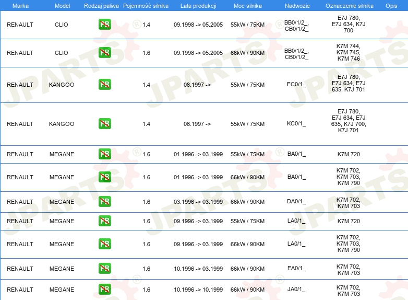Click the fuel icon in the Megane DA0/1_ row
The width and height of the screenshot is (408, 300).
click(x=104, y=201)
